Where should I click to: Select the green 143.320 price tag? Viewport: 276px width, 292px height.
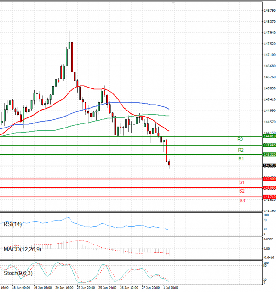(x=270, y=155)
